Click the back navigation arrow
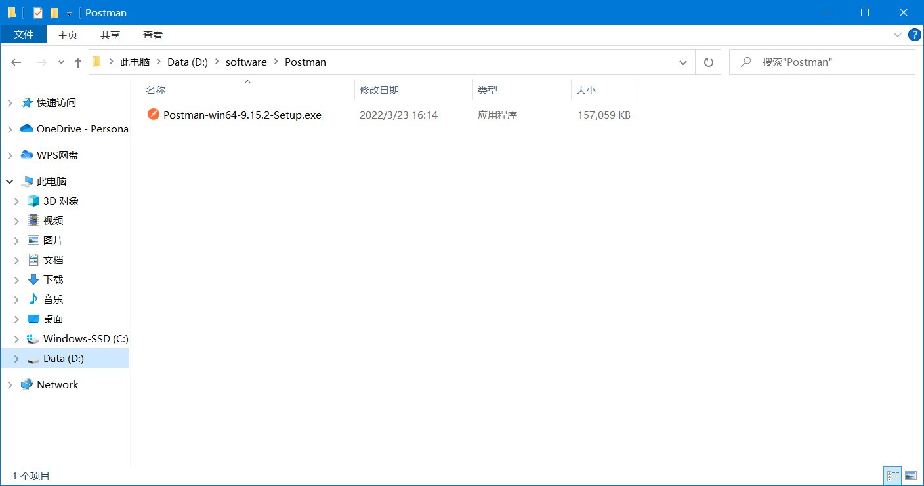This screenshot has width=924, height=486. (x=16, y=62)
